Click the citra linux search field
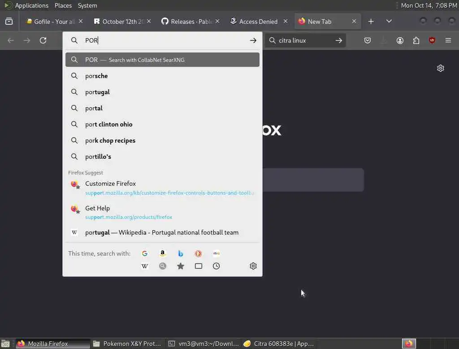 pos(304,40)
